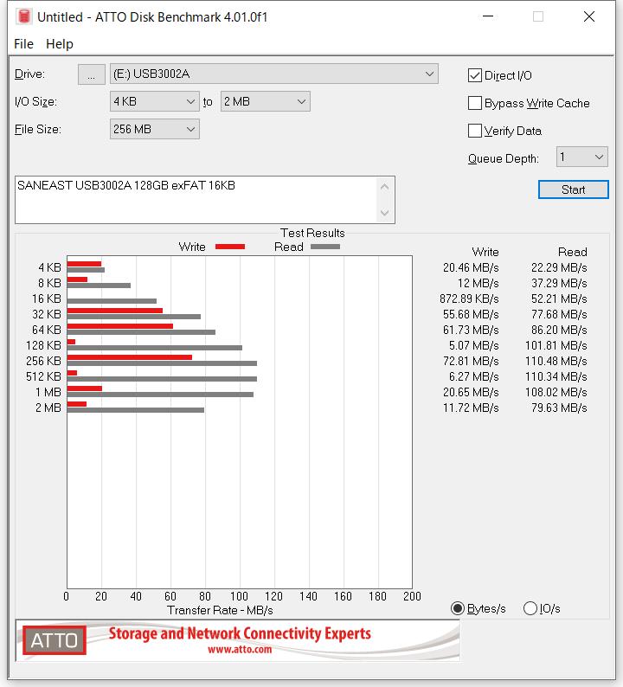Select the Bytes/s radio button
623x687 pixels.
click(x=458, y=608)
